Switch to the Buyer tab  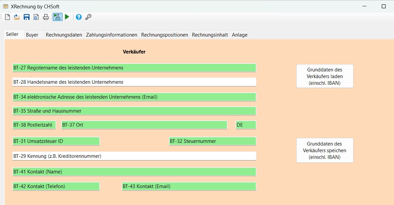[32, 35]
